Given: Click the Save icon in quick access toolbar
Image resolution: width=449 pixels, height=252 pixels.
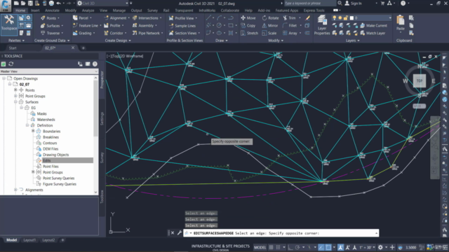Looking at the screenshot, I should [x=30, y=3].
